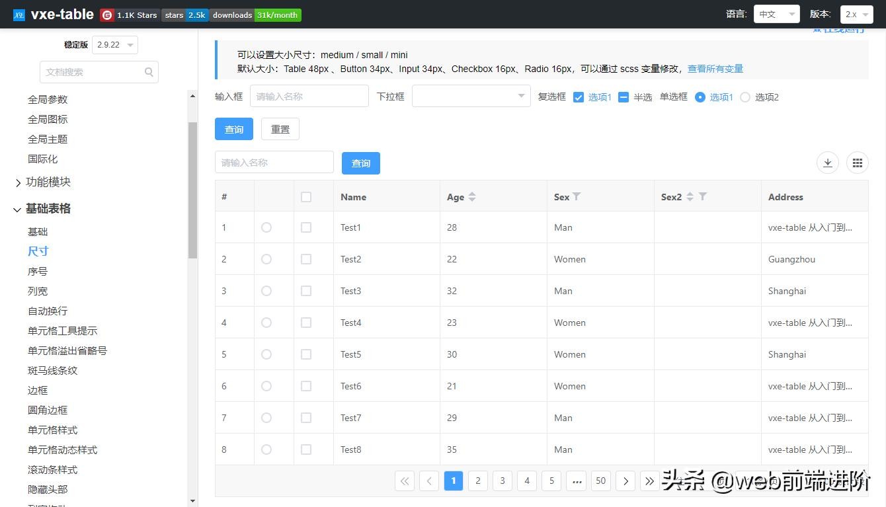
Task: Click the 重置 reset button
Action: pyautogui.click(x=280, y=129)
